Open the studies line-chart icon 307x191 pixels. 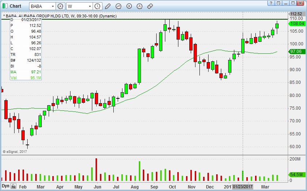(118, 6)
